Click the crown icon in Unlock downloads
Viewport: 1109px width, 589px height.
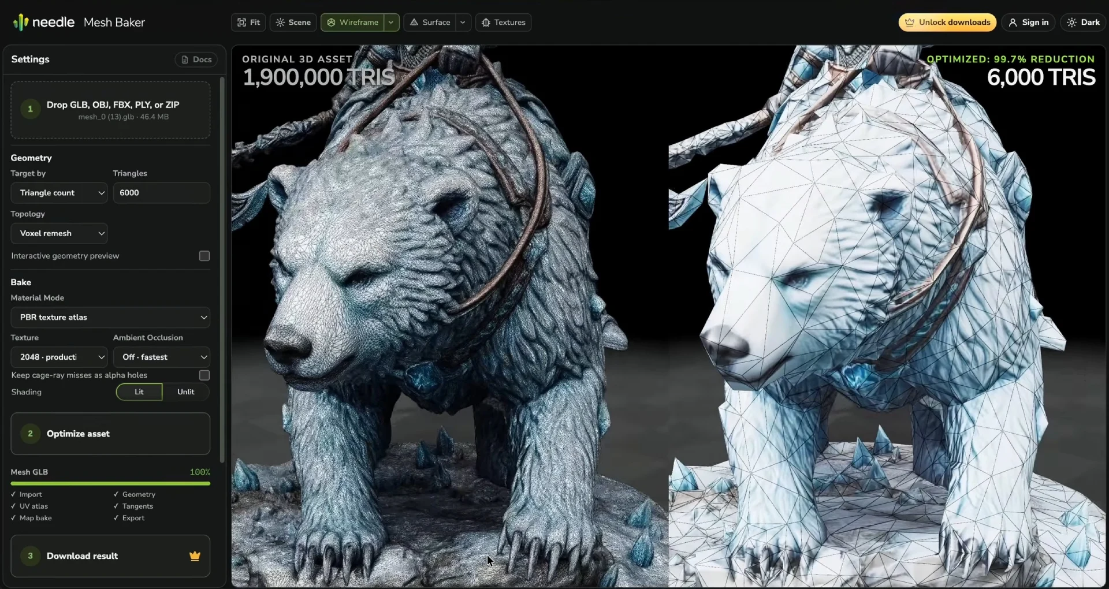tap(910, 23)
